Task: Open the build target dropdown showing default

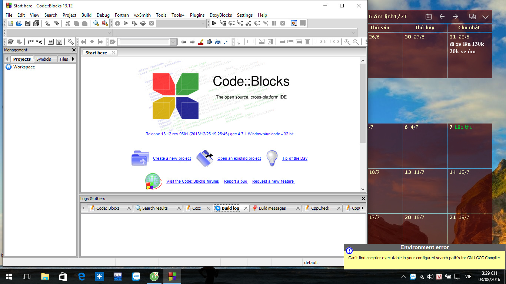Action: point(311,262)
